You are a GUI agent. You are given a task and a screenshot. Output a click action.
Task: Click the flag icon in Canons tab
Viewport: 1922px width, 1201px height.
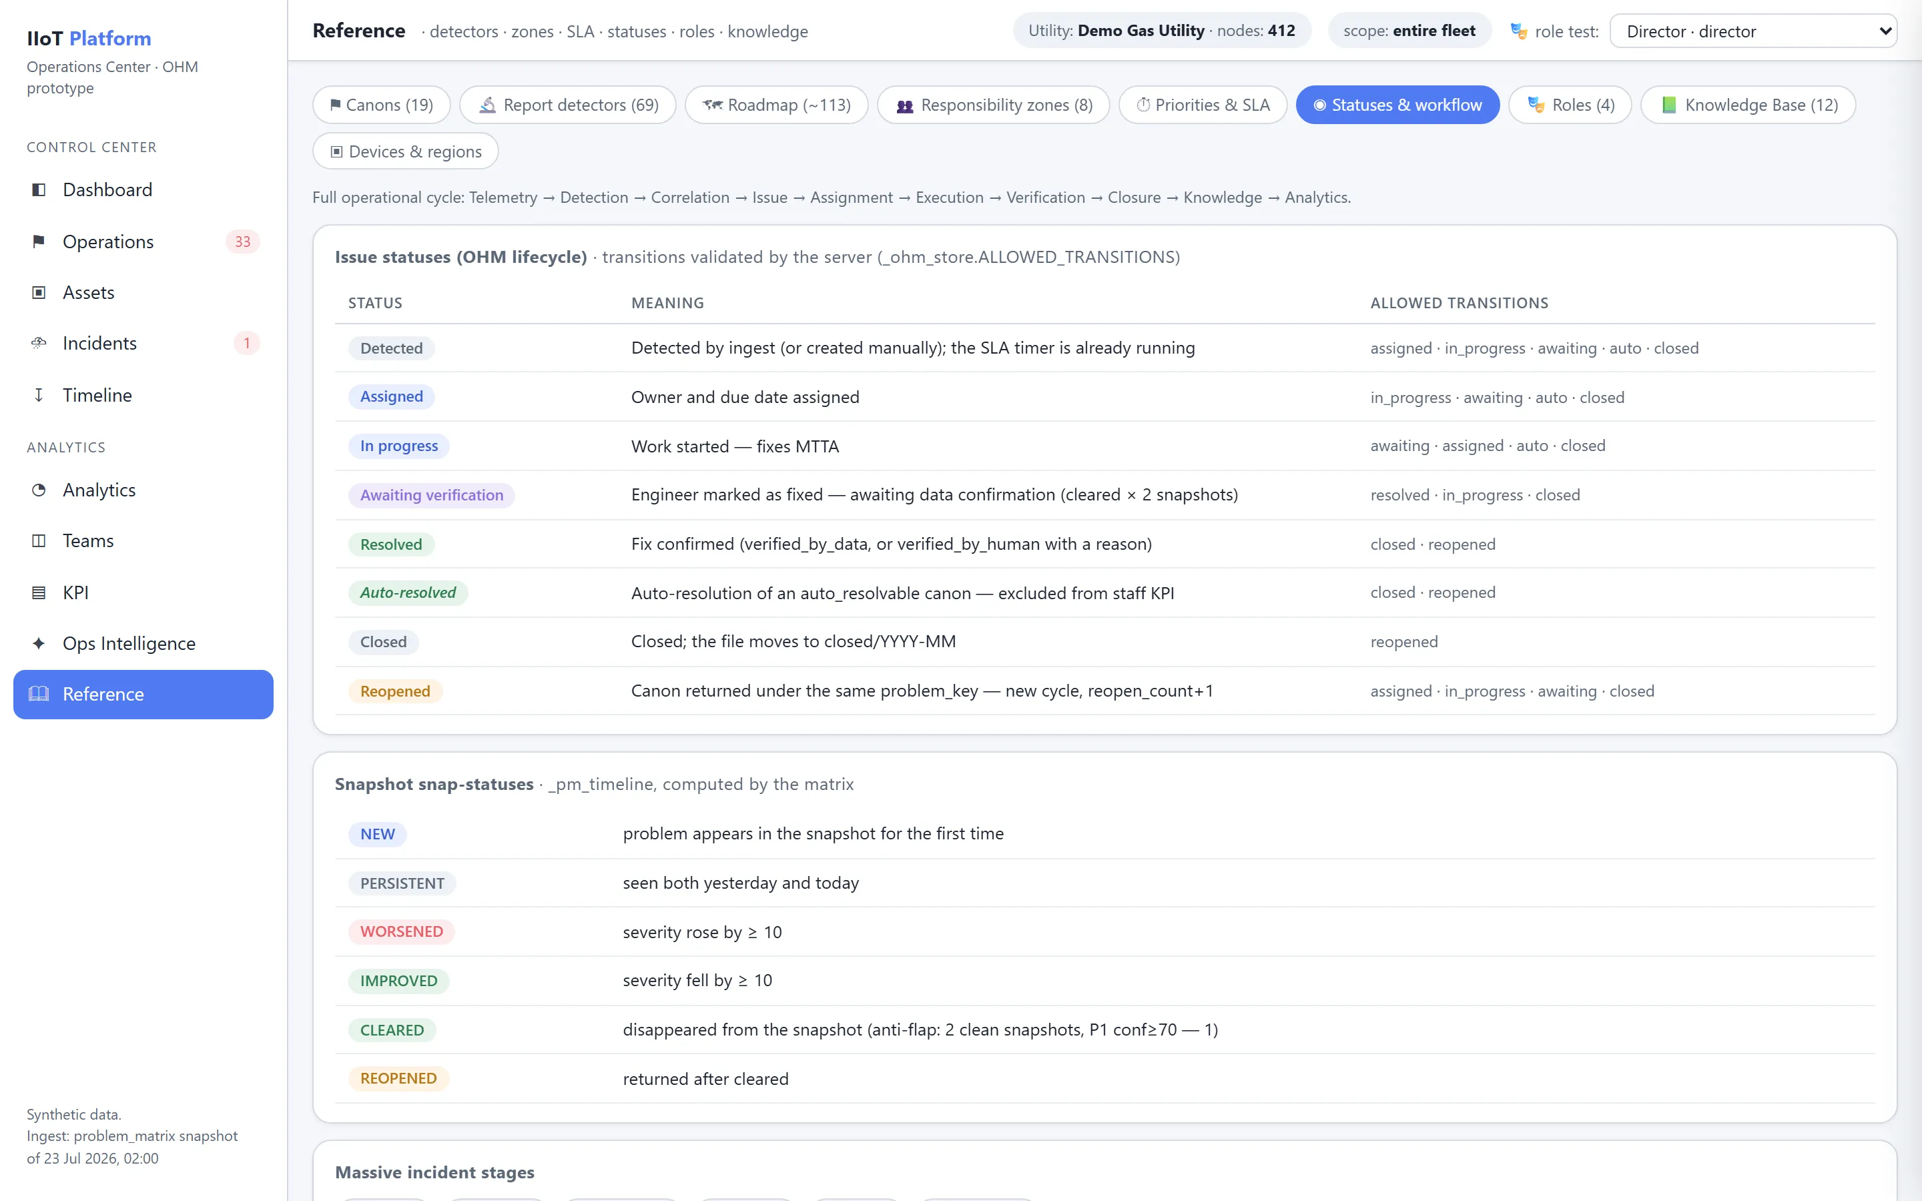[x=335, y=105]
